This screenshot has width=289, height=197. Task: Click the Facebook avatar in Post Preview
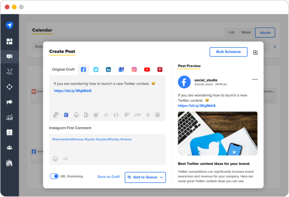click(x=184, y=82)
